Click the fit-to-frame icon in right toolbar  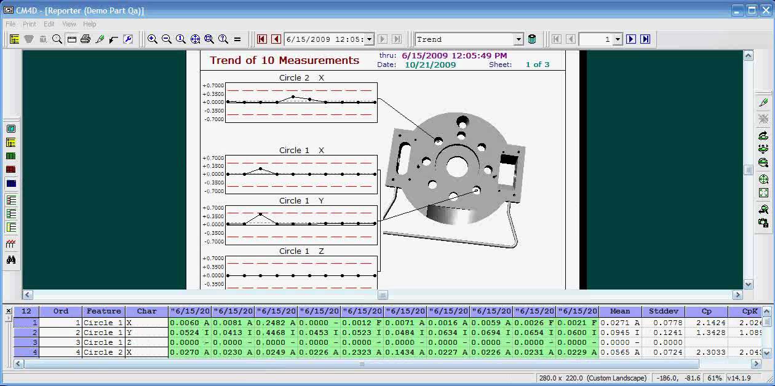pos(763,193)
